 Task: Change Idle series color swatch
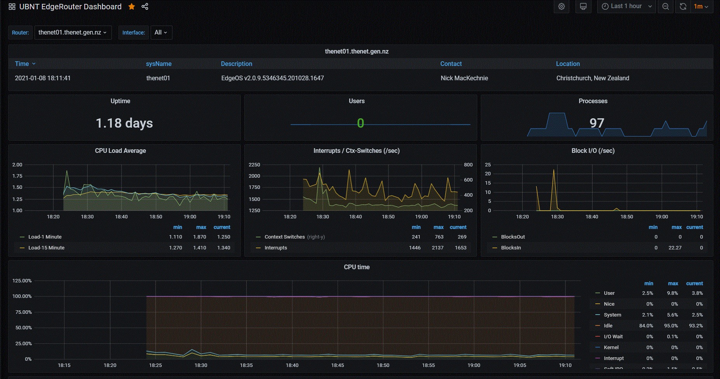598,326
